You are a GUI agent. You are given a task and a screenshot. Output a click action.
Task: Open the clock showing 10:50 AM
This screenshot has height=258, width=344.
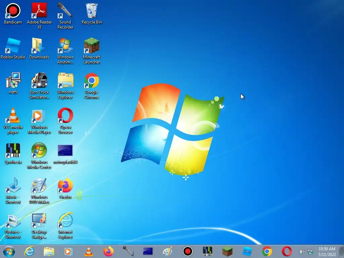coord(327,252)
